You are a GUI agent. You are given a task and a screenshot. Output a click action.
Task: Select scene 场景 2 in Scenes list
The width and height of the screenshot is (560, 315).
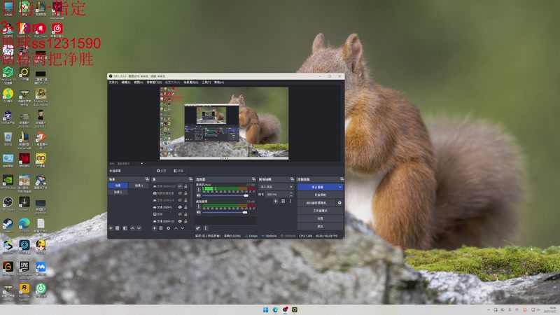pos(118,192)
